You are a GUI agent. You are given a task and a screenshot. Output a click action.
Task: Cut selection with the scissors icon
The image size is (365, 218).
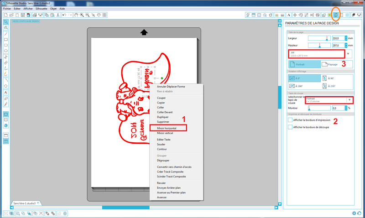[58, 15]
